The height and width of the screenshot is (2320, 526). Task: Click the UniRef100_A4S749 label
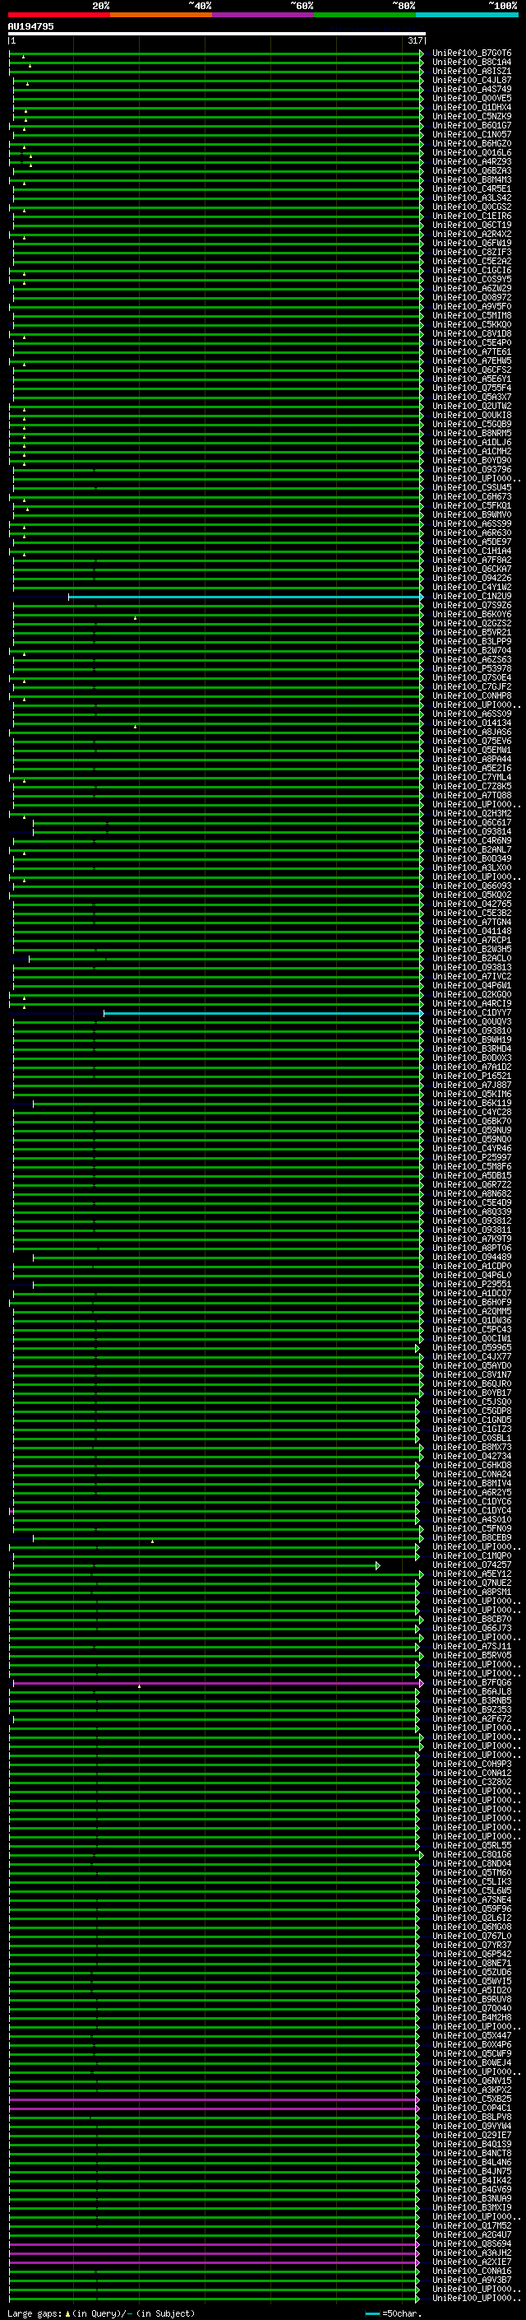pyautogui.click(x=472, y=89)
